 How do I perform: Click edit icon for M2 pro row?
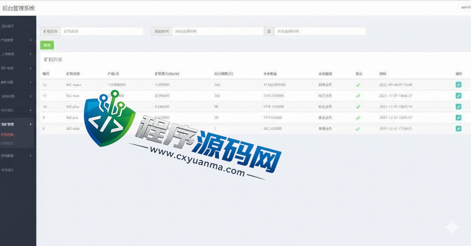459,117
